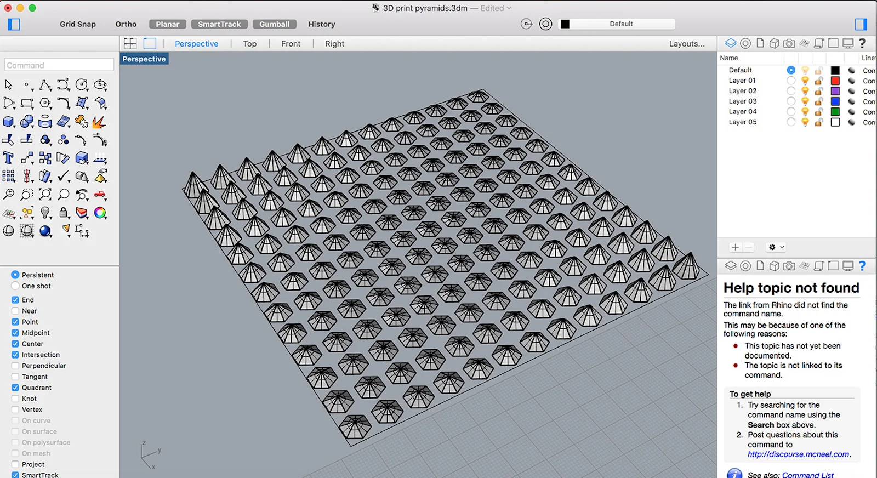Toggle Grid Snap
Image resolution: width=877 pixels, height=478 pixels.
tap(78, 24)
